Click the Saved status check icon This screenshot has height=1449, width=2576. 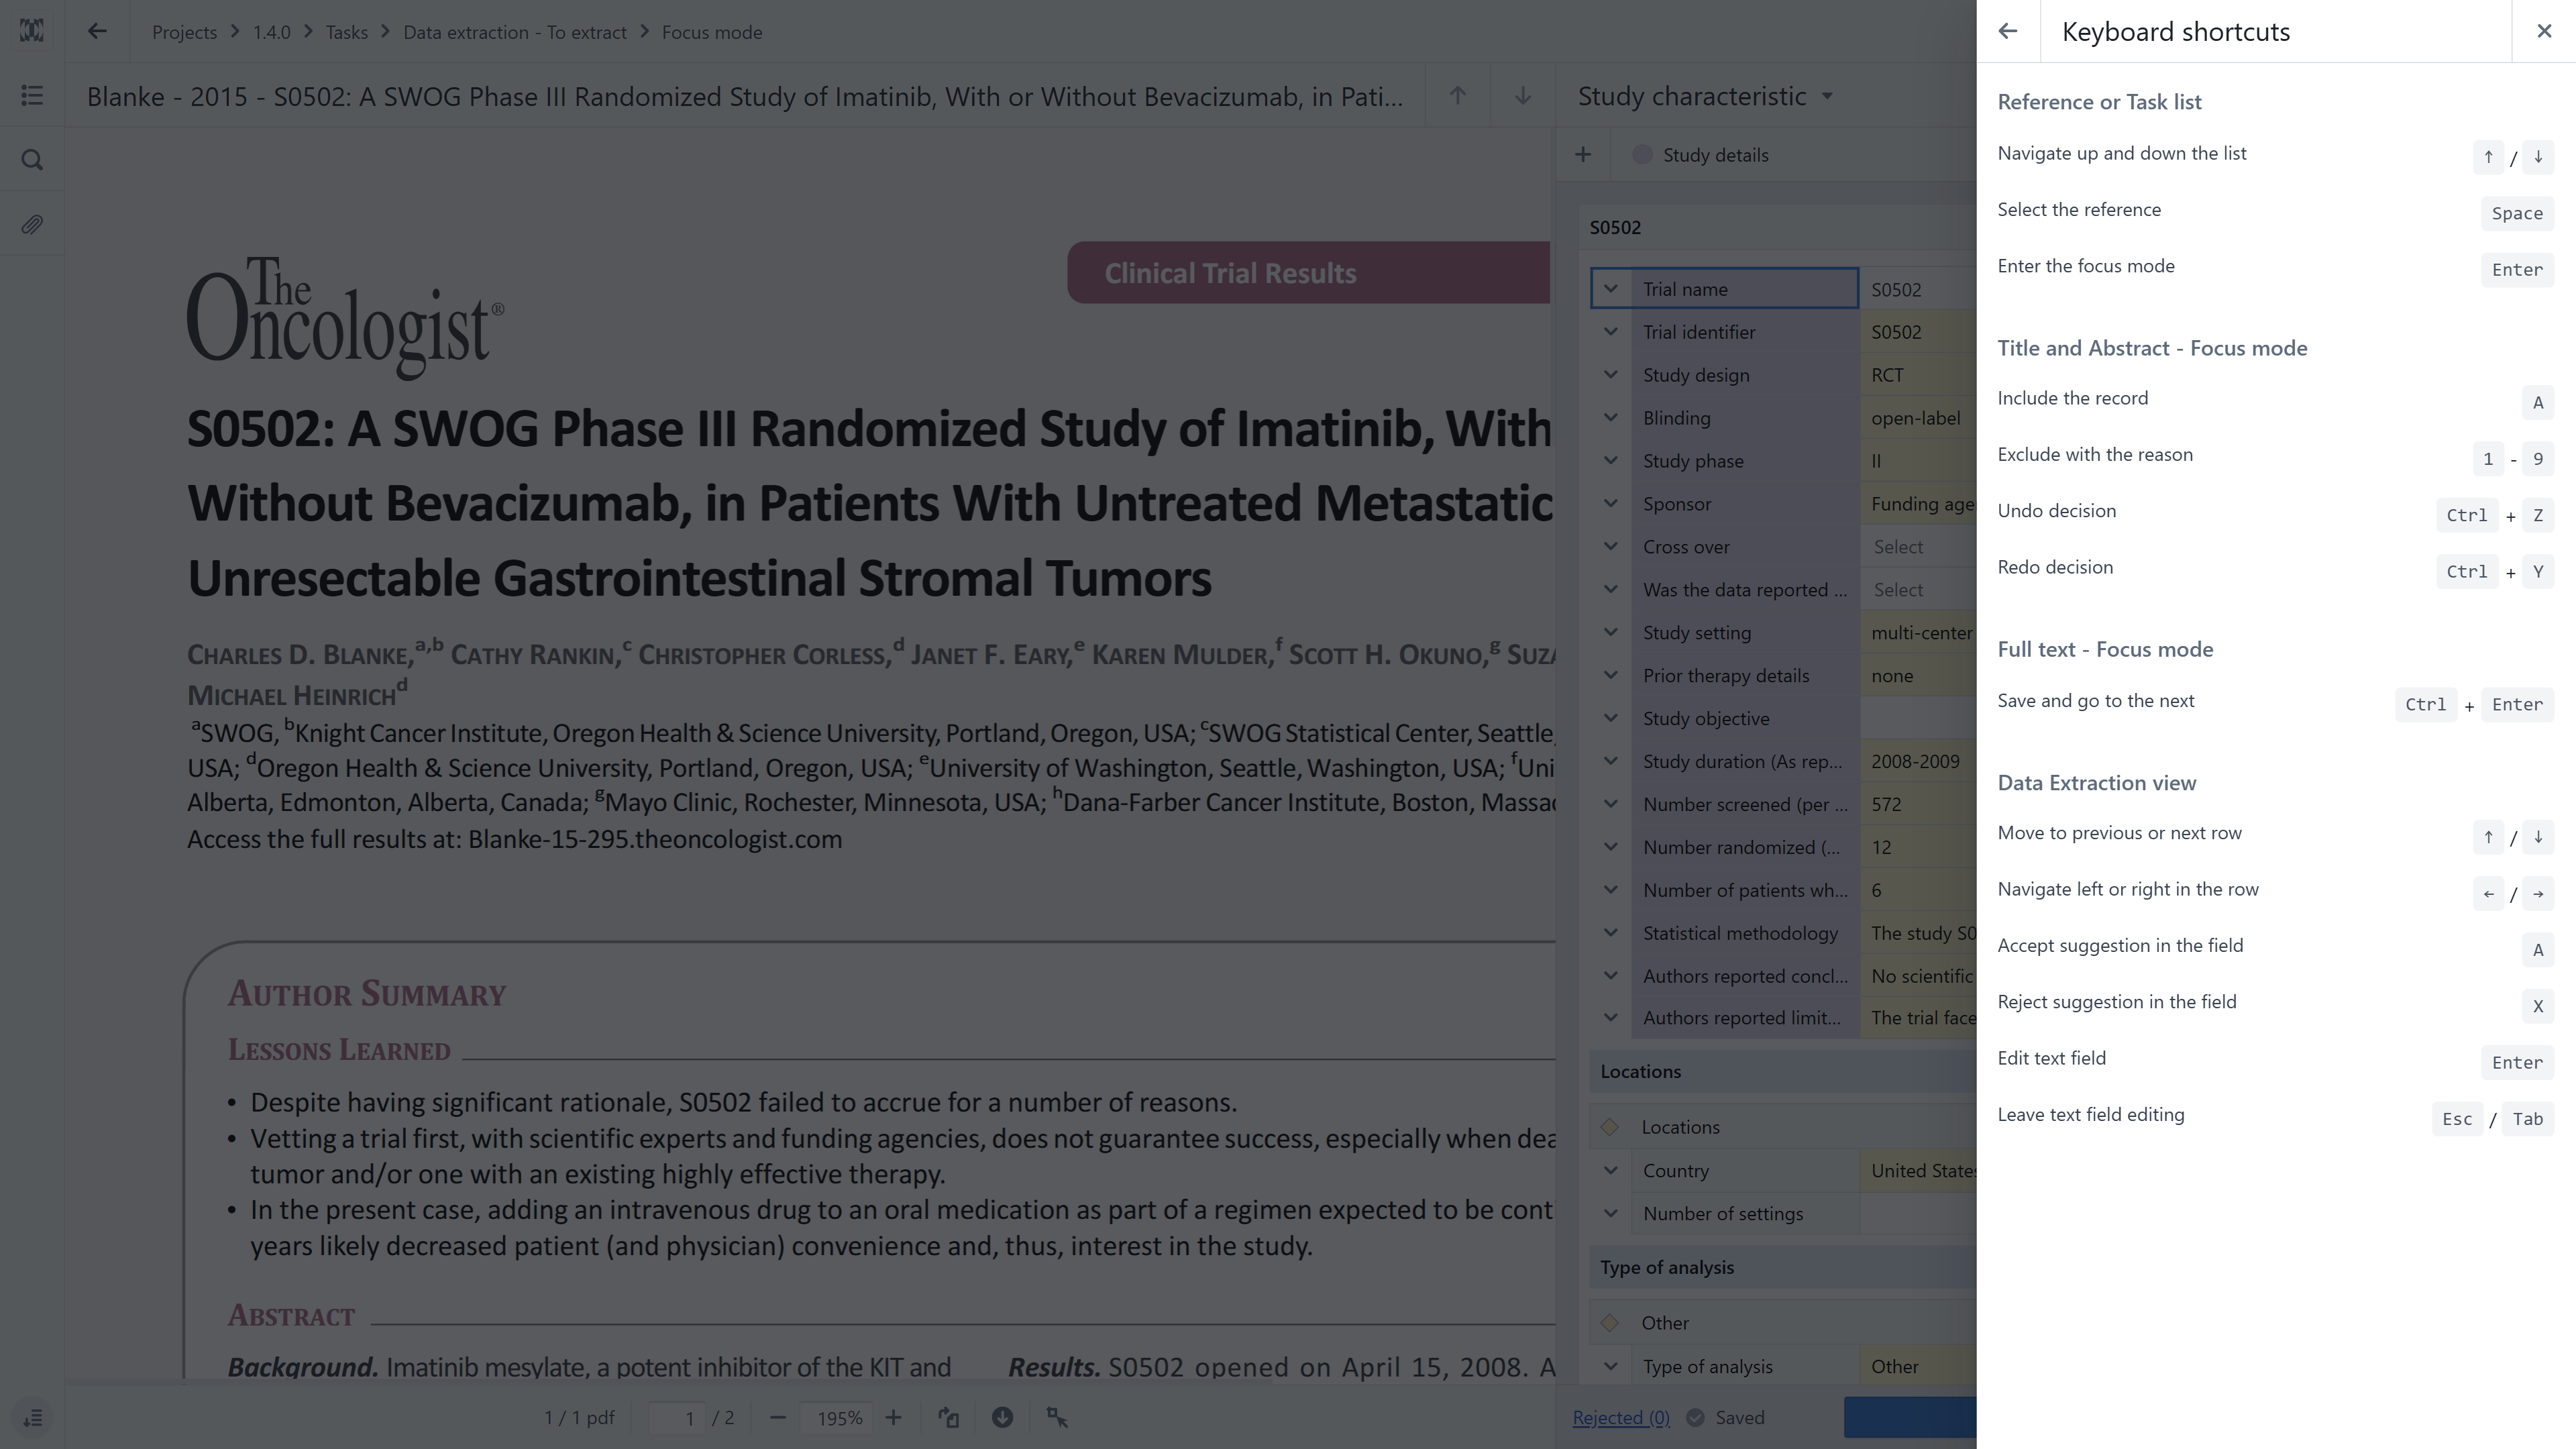[x=1695, y=1417]
